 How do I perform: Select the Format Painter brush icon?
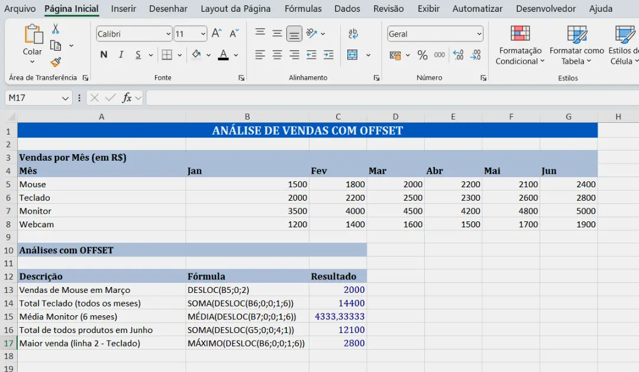coord(56,62)
